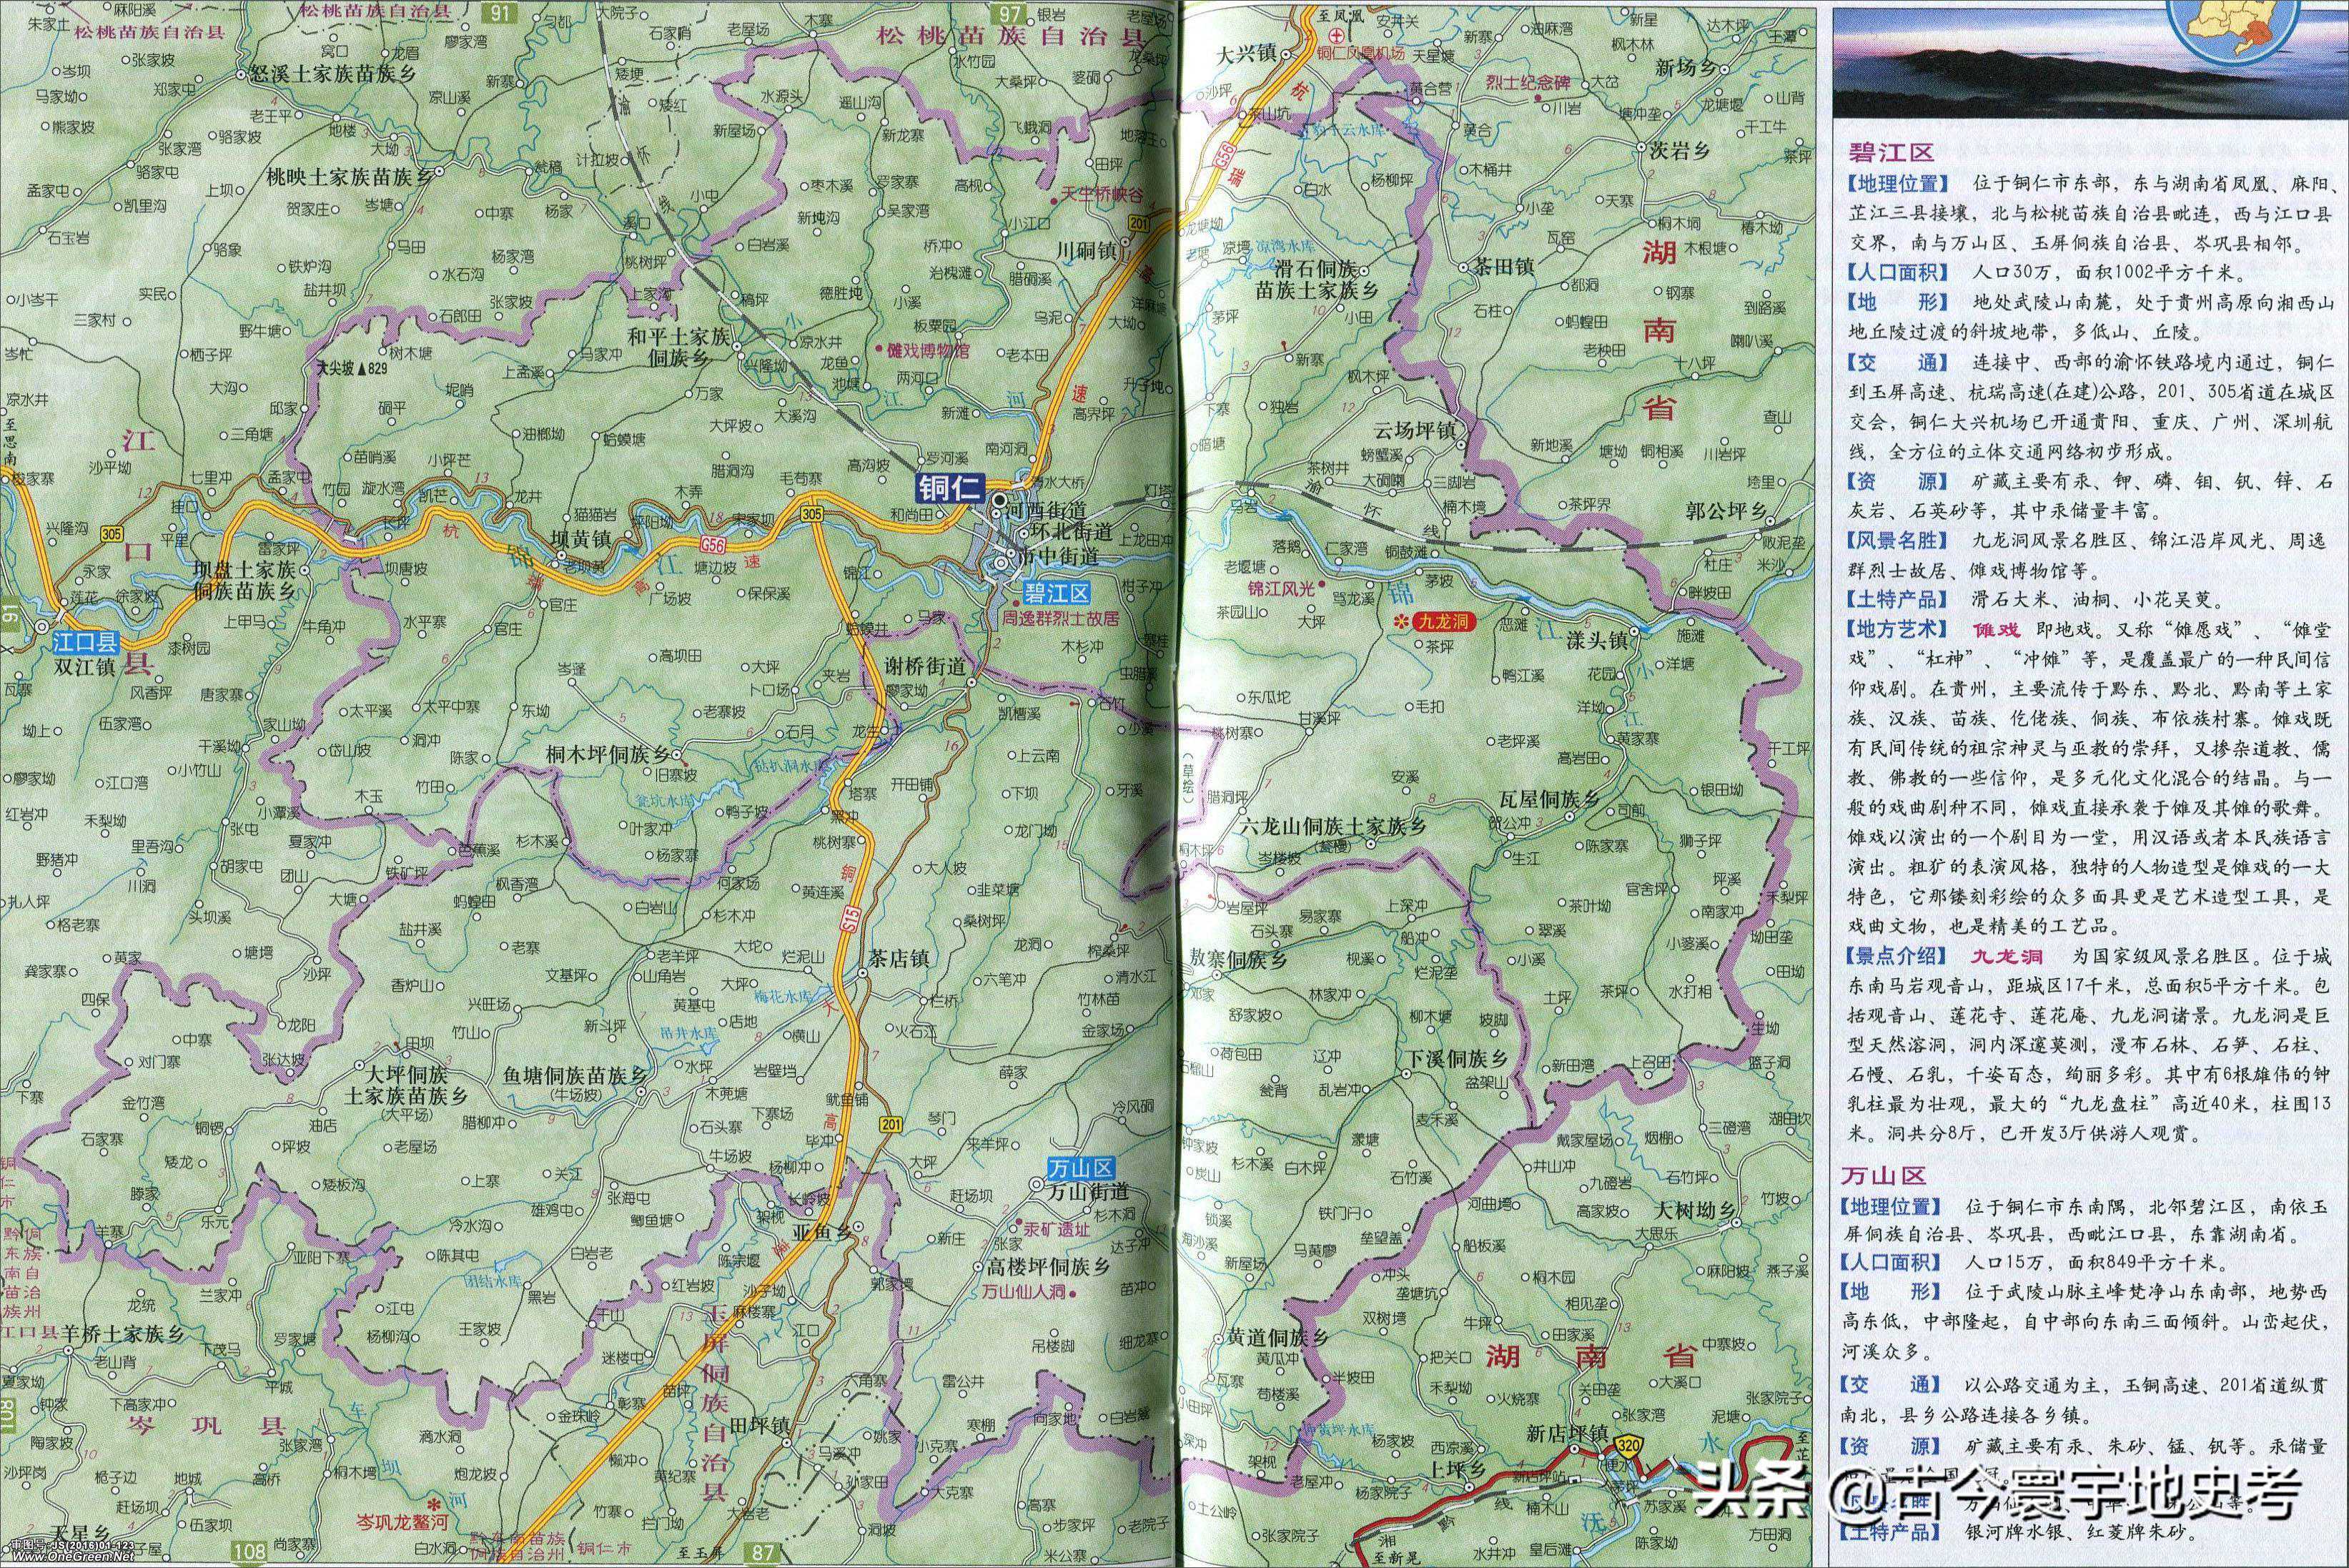
Task: Click the 周逸群烈士故居 red landmark label
Action: [x=1061, y=619]
